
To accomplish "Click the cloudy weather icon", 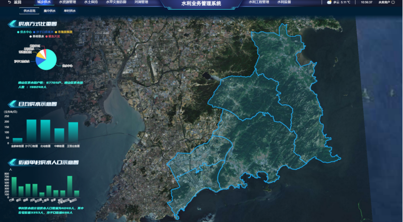I will pos(329,2).
